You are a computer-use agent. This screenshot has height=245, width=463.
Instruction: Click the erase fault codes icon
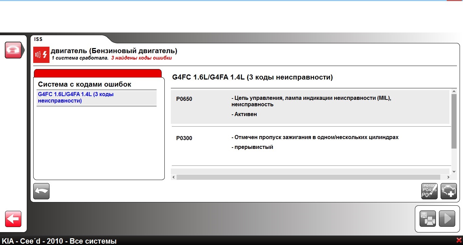[429, 191]
